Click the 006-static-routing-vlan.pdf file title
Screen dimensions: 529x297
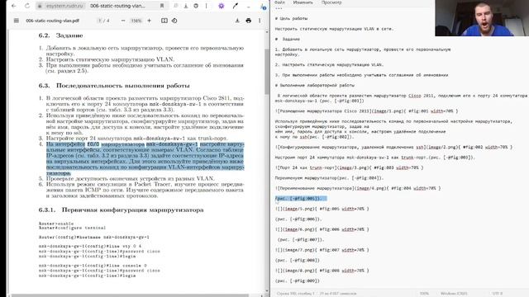(53, 21)
